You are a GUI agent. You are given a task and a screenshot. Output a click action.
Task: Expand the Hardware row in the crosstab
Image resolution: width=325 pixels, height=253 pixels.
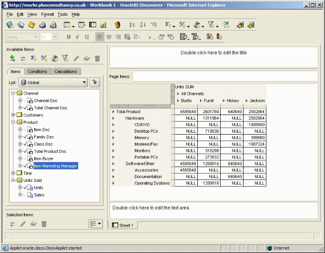tap(113, 118)
